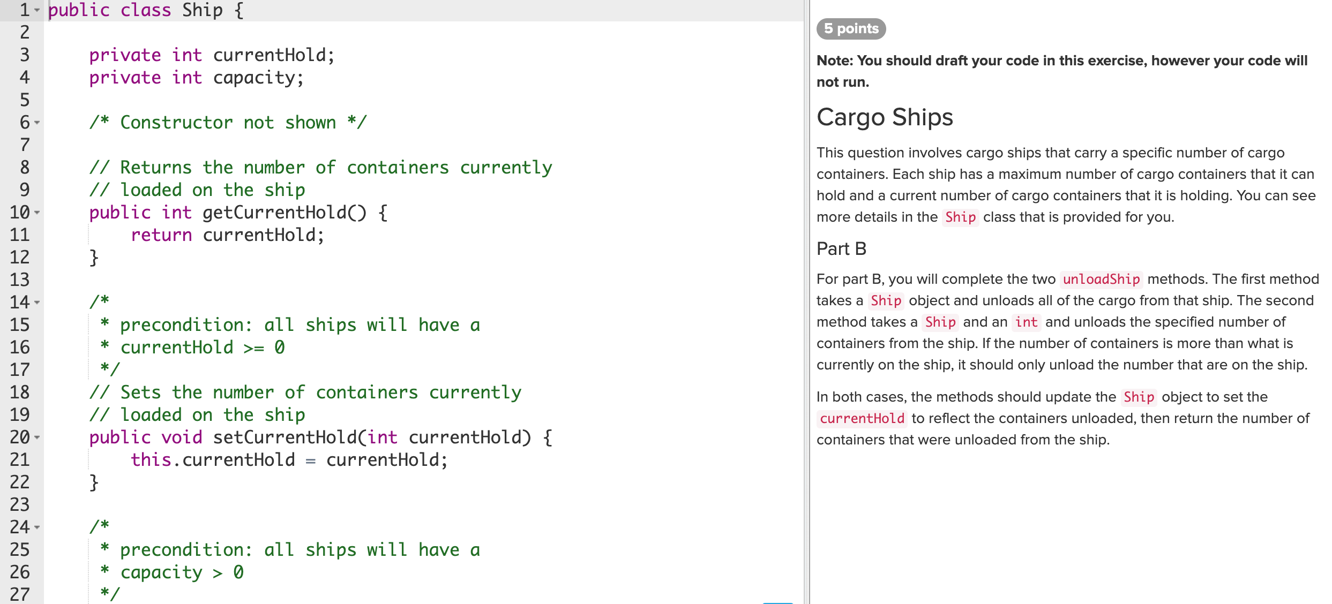Click the Part B subheading
The width and height of the screenshot is (1332, 604).
(841, 249)
